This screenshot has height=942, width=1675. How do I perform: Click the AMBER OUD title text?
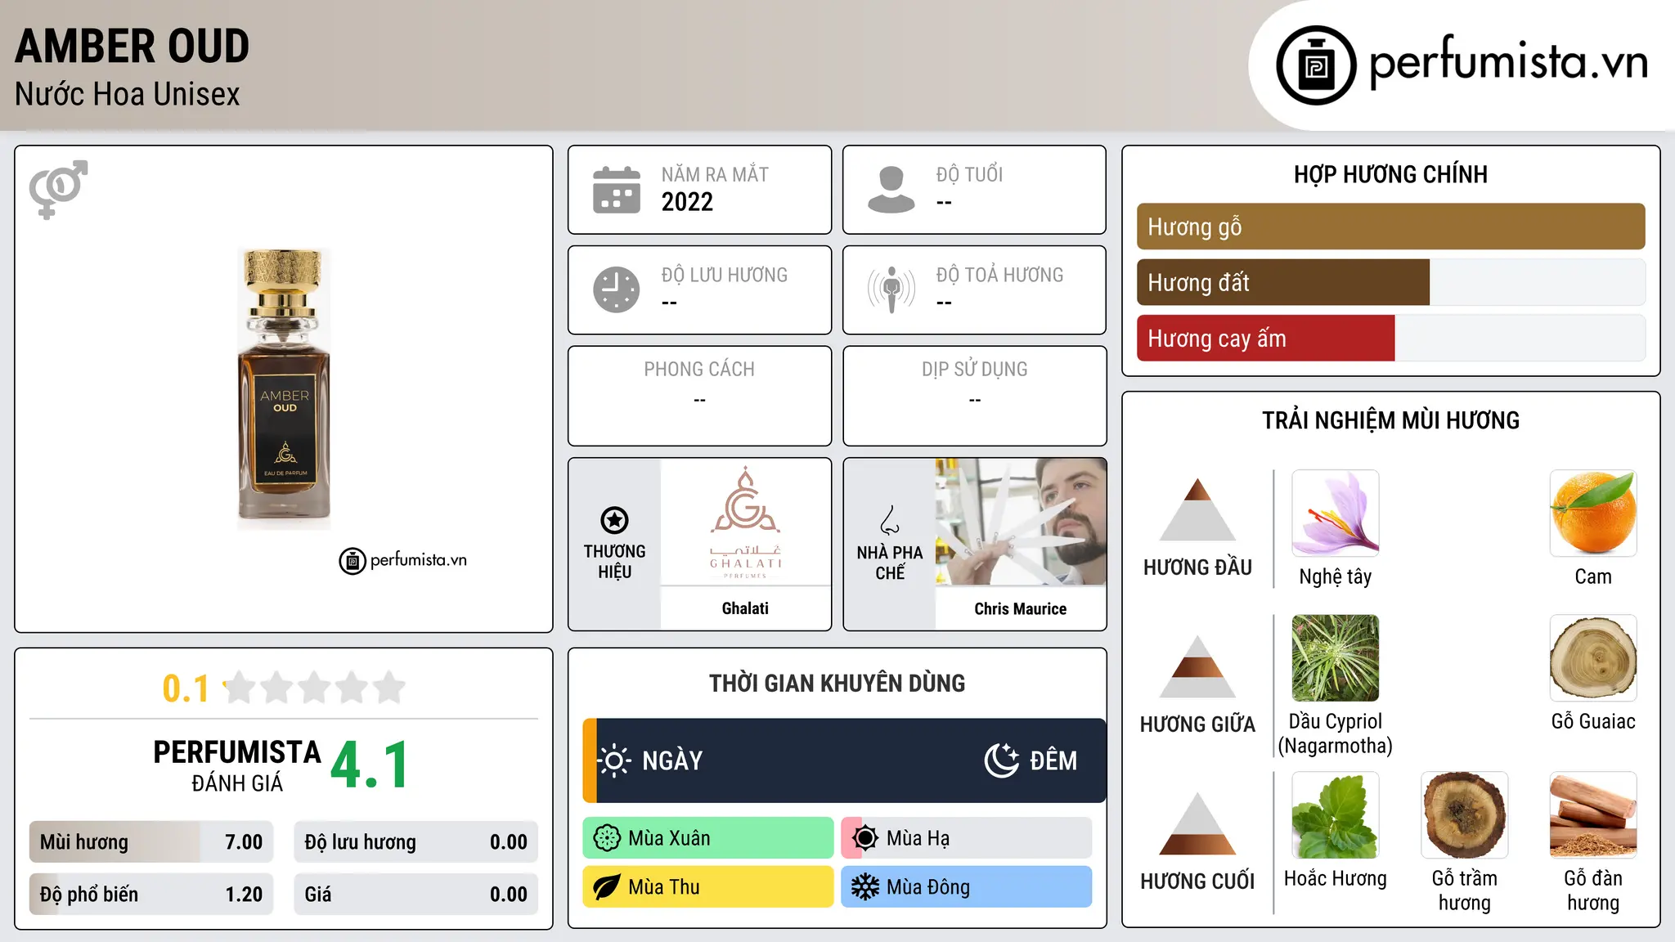pyautogui.click(x=132, y=47)
